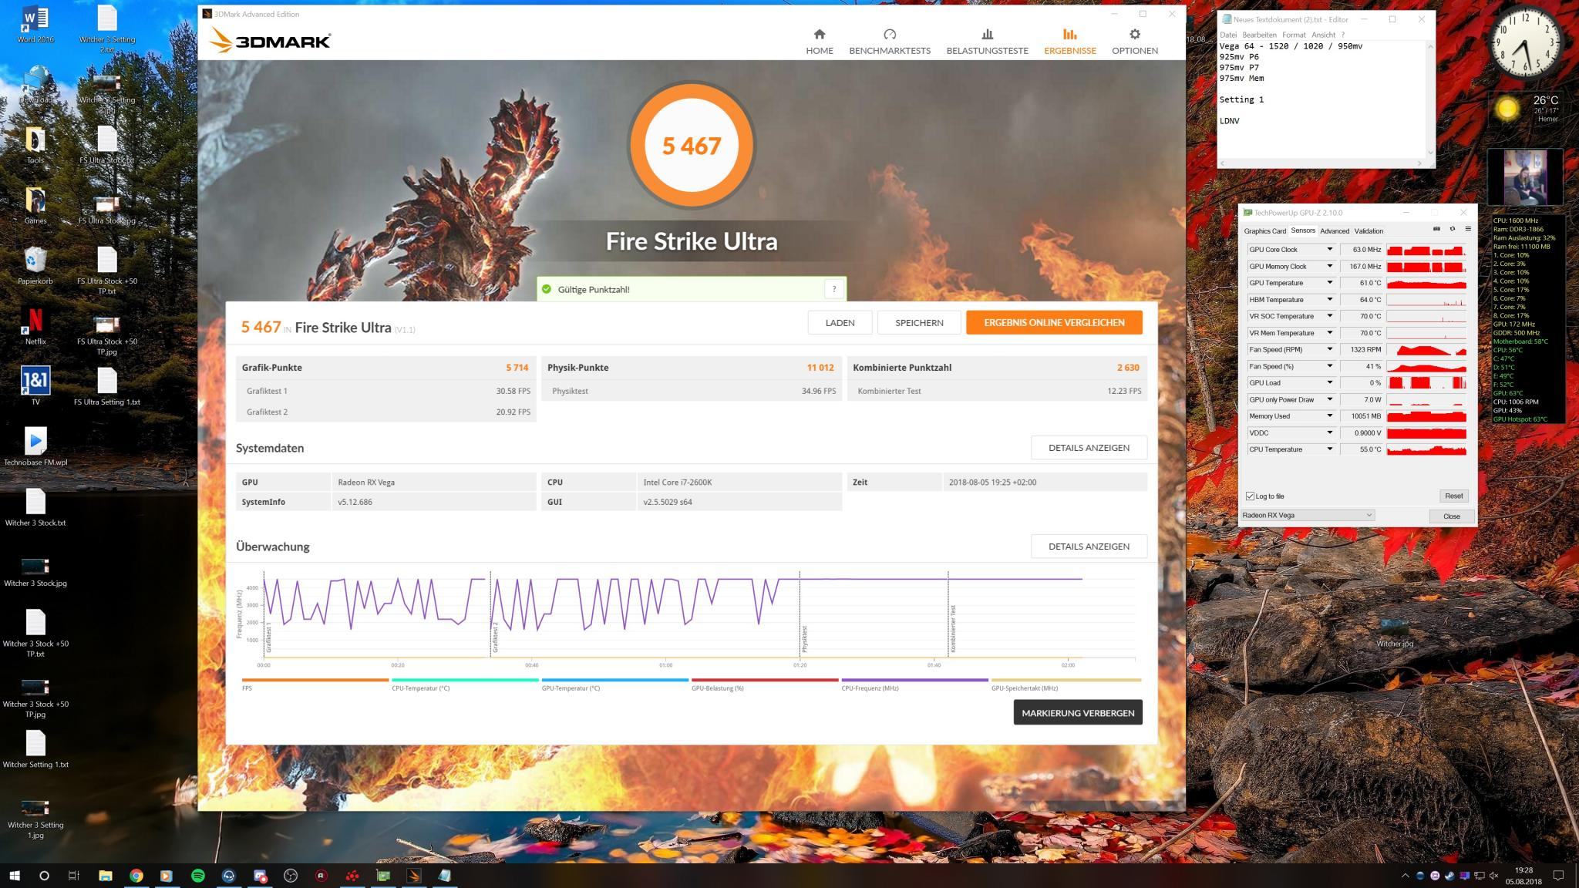Viewport: 1579px width, 888px height.
Task: Click DETAILS ANZEIGEN next to Systemdaten
Action: (x=1089, y=448)
